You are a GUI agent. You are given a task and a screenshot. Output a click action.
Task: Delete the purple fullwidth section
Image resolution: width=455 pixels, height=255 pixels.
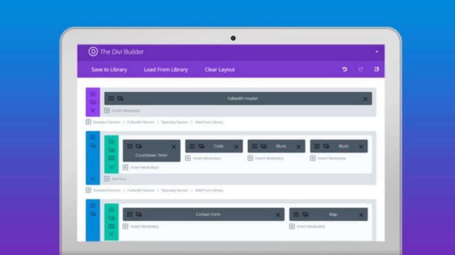(93, 110)
